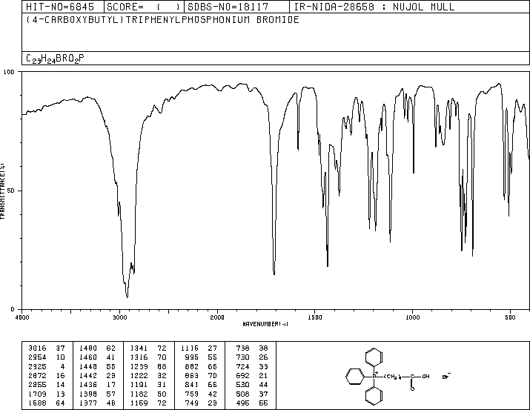The height and width of the screenshot is (410, 530).
Task: Click the 4000 x-axis tick label
Action: coord(22,317)
